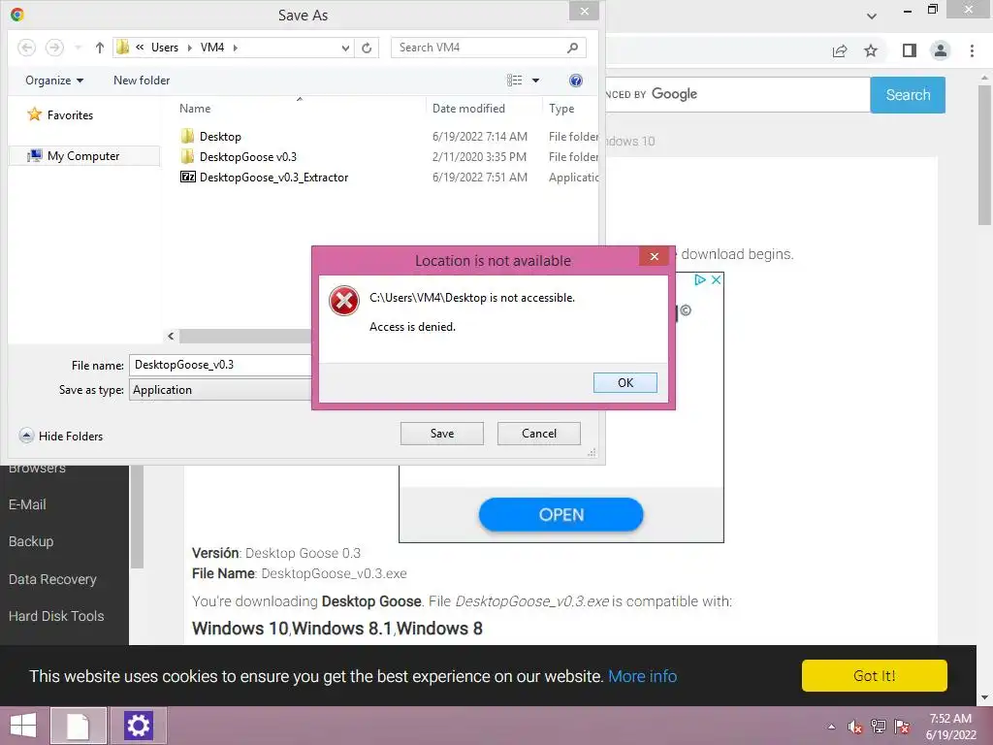Image resolution: width=993 pixels, height=745 pixels.
Task: Select DesktopGoose_v0.3_Extractor application file
Action: (388, 178)
